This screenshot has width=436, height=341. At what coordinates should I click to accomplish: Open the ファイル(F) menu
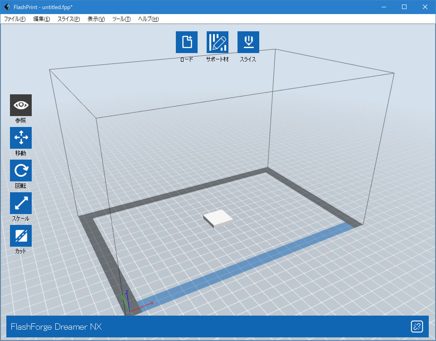[15, 19]
